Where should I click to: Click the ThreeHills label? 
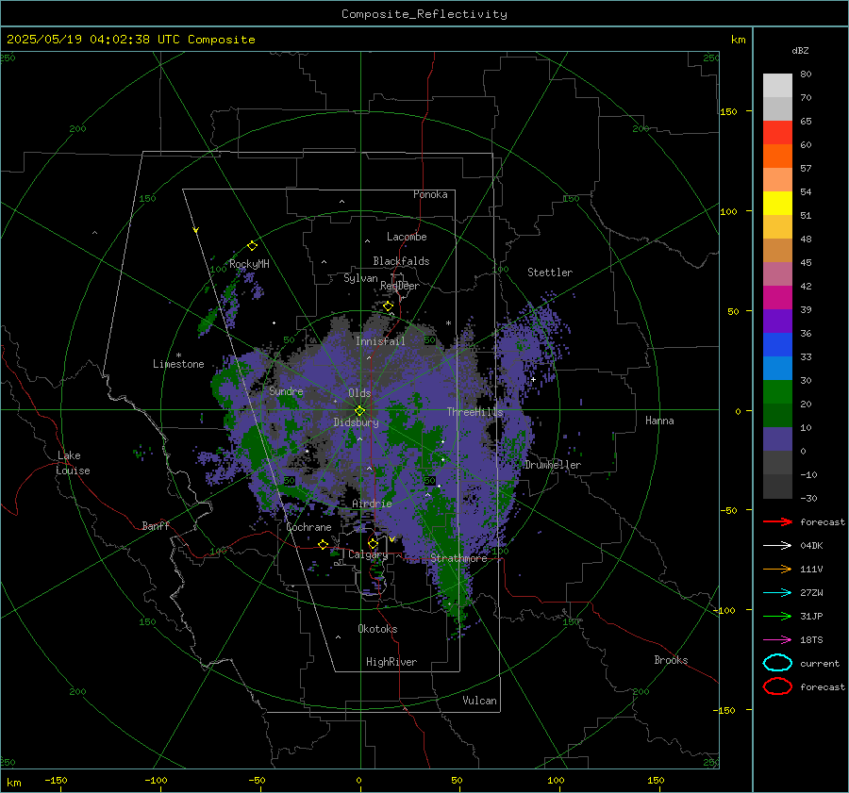coord(474,412)
